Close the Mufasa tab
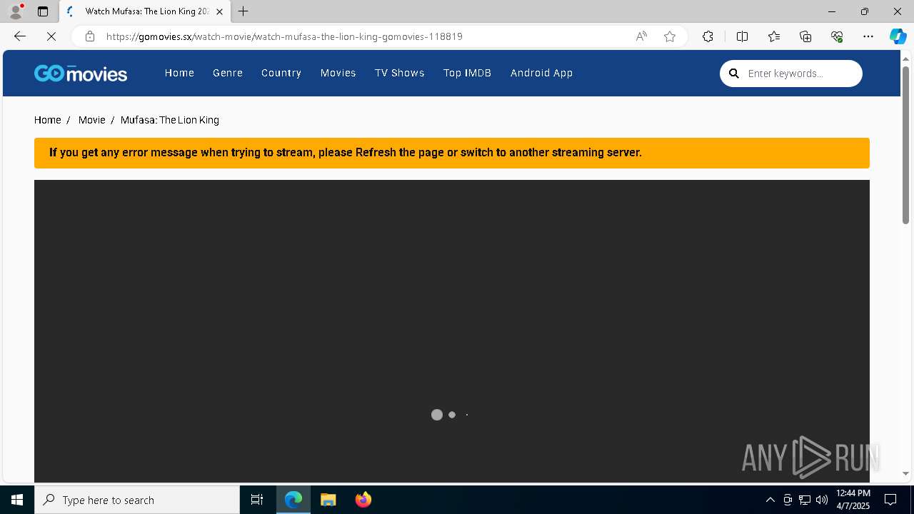The height and width of the screenshot is (514, 914). coord(219,11)
